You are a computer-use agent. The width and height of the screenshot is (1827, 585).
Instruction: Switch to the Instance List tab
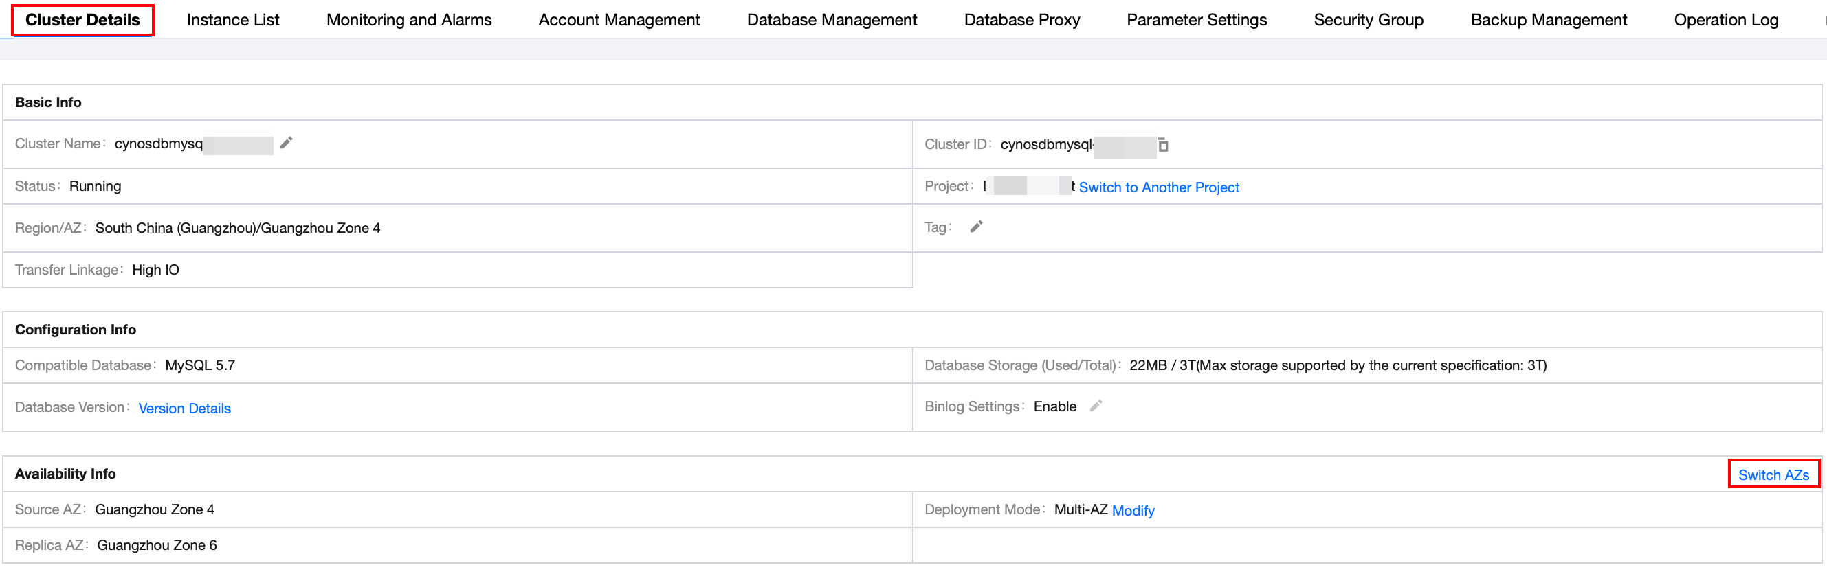[x=232, y=20]
